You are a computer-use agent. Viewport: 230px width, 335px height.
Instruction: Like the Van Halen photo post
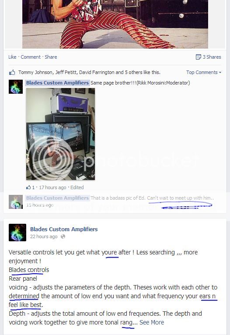12,57
